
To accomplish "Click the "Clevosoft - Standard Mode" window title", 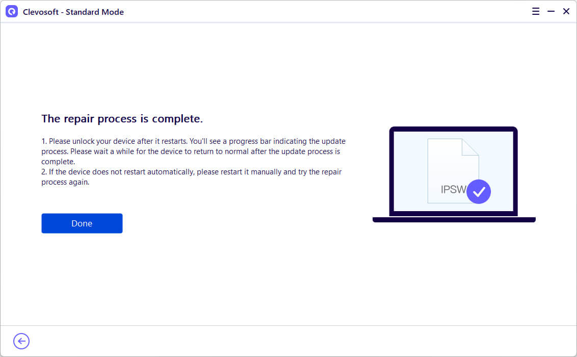I will [x=73, y=12].
